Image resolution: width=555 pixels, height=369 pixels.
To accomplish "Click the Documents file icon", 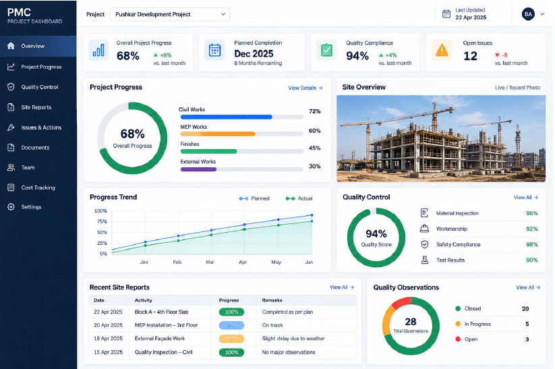I will (x=11, y=147).
